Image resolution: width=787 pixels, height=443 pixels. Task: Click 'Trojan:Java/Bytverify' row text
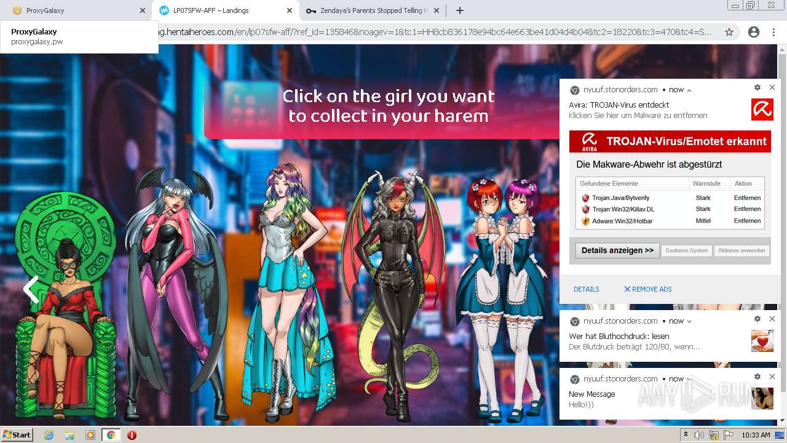coord(620,198)
